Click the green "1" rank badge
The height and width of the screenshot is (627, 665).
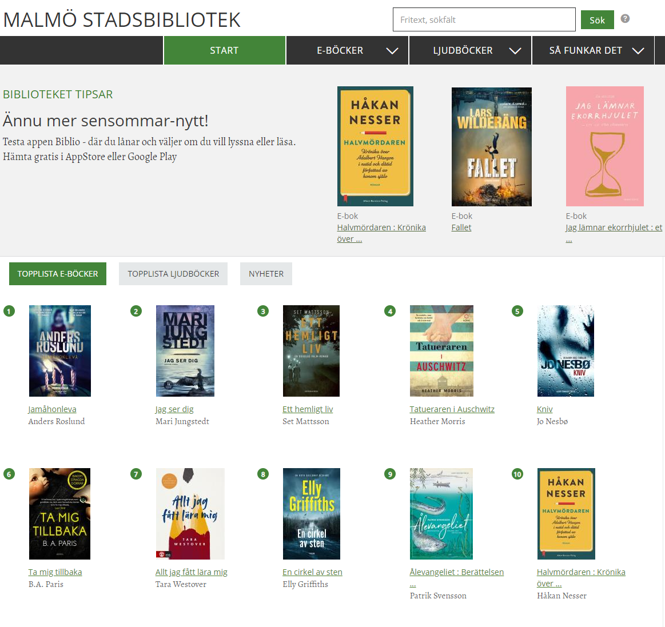pos(9,310)
